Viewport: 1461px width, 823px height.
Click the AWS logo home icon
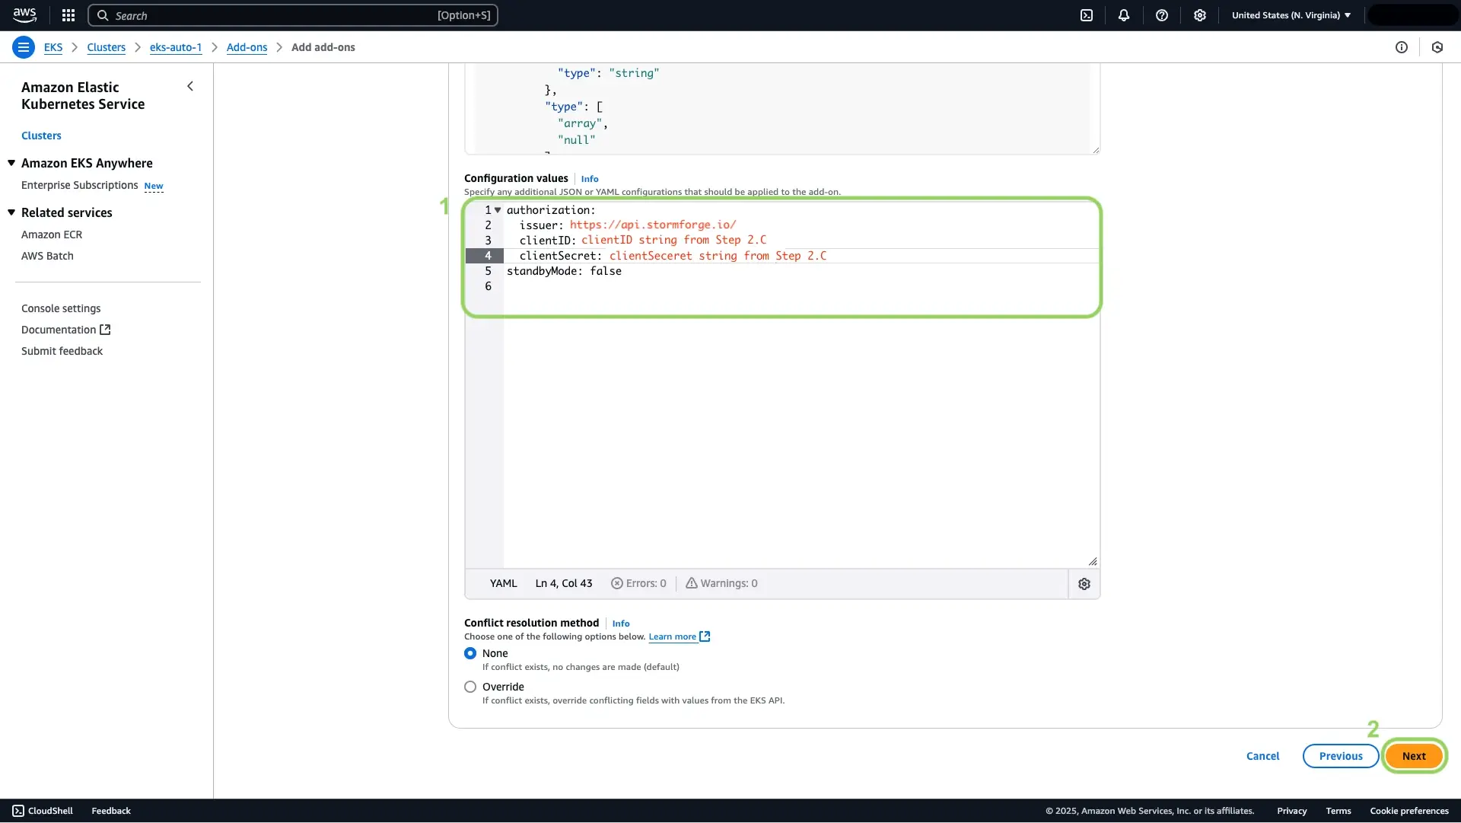pos(24,14)
